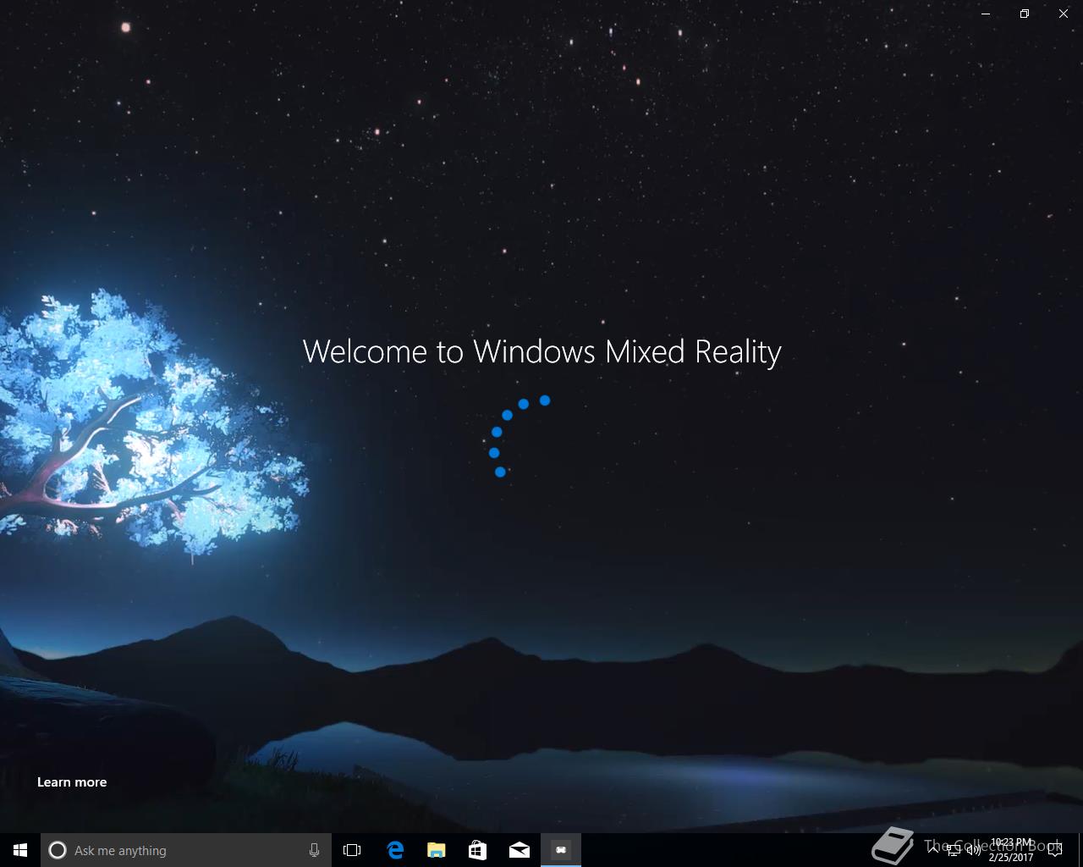Activate Cortana microphone voice input

pos(314,850)
